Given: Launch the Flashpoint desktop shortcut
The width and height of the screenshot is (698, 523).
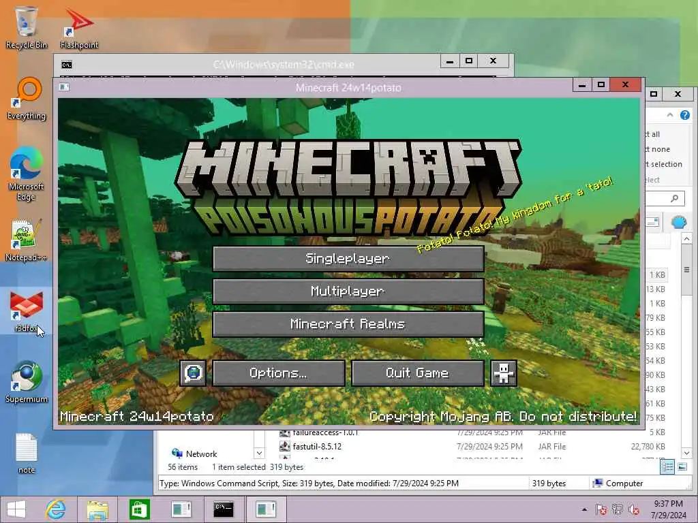Looking at the screenshot, I should (x=79, y=27).
